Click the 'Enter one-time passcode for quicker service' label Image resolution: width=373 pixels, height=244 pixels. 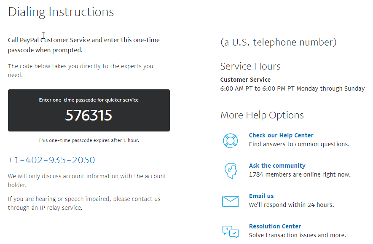coord(89,100)
